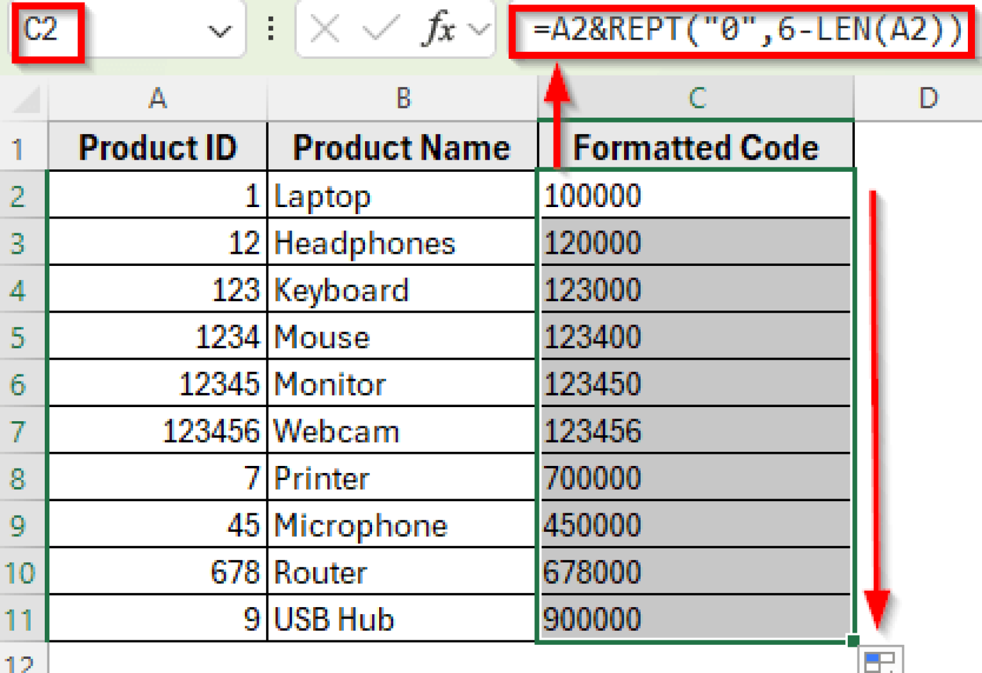The height and width of the screenshot is (673, 982).
Task: Open the Name Box dropdown arrow
Action: [220, 30]
